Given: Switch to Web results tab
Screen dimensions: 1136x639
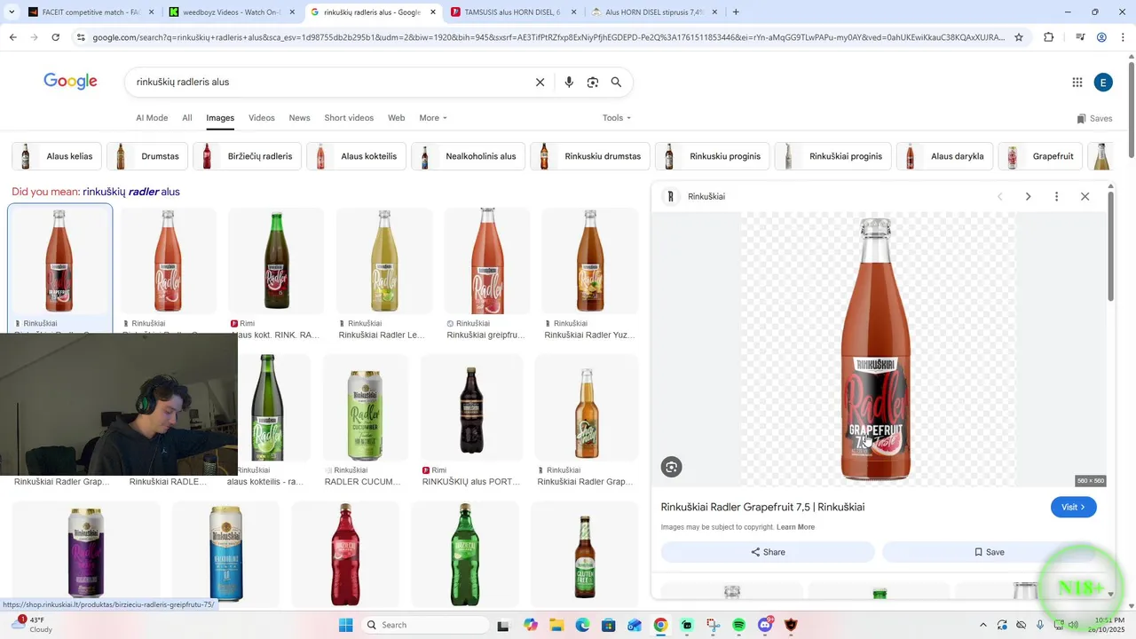Looking at the screenshot, I should [397, 117].
